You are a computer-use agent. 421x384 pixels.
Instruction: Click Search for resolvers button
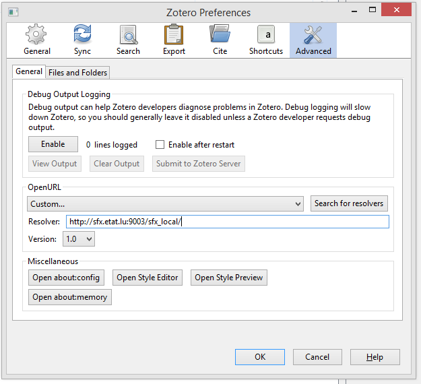tap(349, 203)
